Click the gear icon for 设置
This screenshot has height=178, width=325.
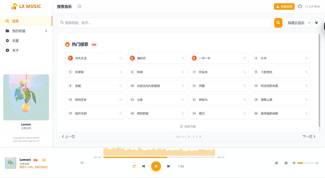point(7,40)
